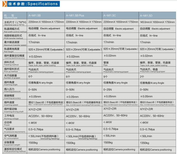Click the 1450mm X 1650mm X 1750mm cell
The width and height of the screenshot is (177, 154).
(157, 23)
